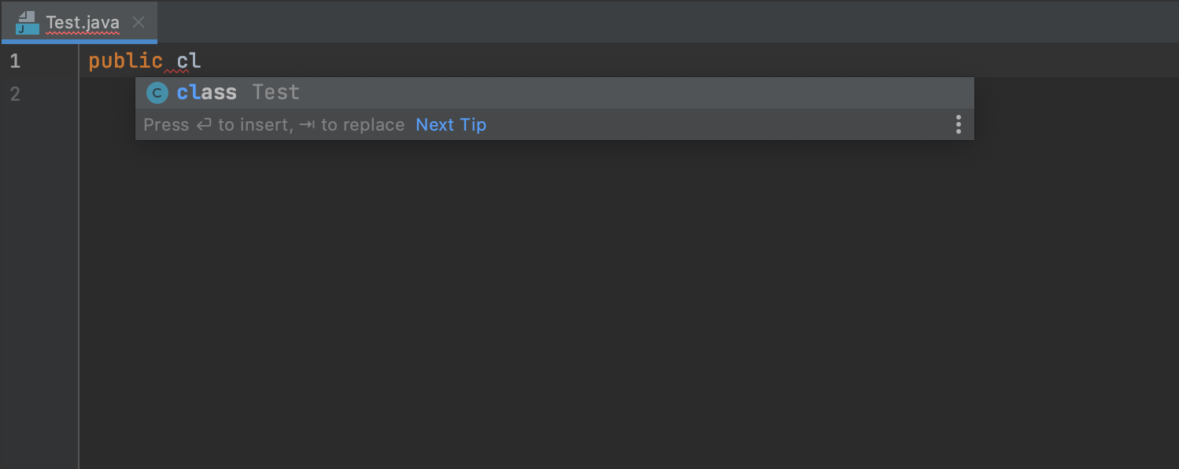The width and height of the screenshot is (1179, 469).
Task: Click line number 2 in the gutter
Action: click(15, 94)
